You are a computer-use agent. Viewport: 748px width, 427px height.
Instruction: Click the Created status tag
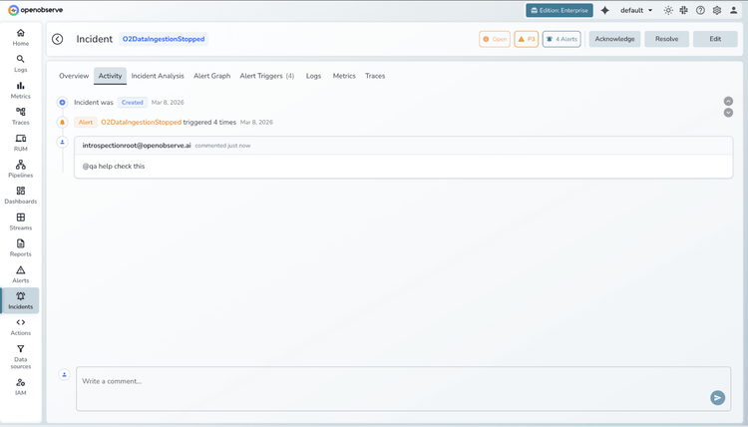[132, 102]
